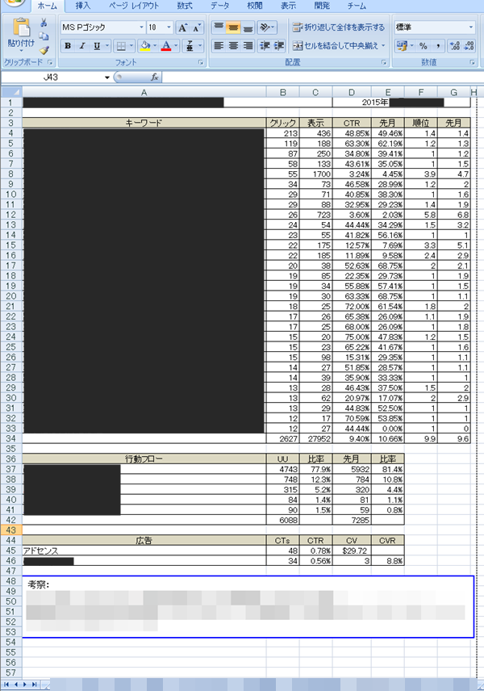
Task: Toggle Bold formatting
Action: tap(68, 46)
